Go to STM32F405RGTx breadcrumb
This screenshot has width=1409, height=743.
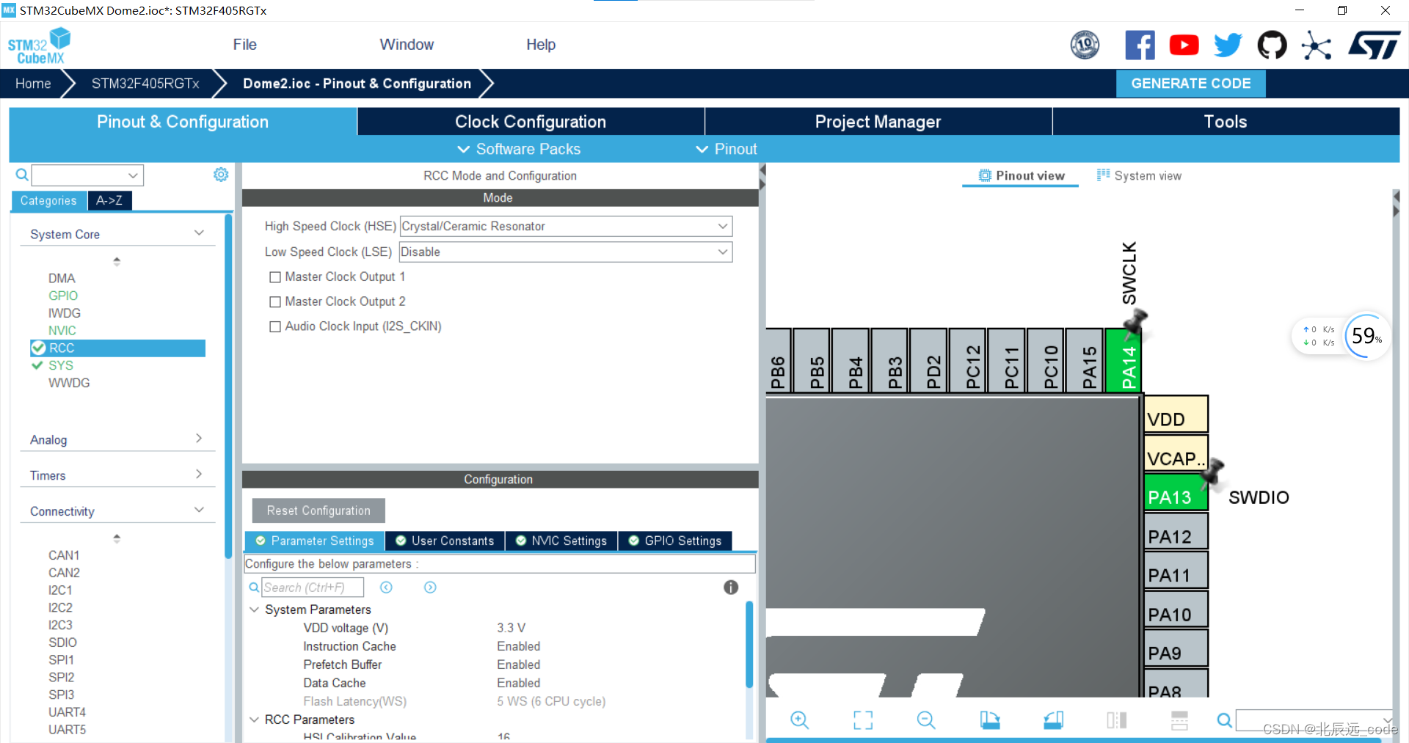pos(145,84)
